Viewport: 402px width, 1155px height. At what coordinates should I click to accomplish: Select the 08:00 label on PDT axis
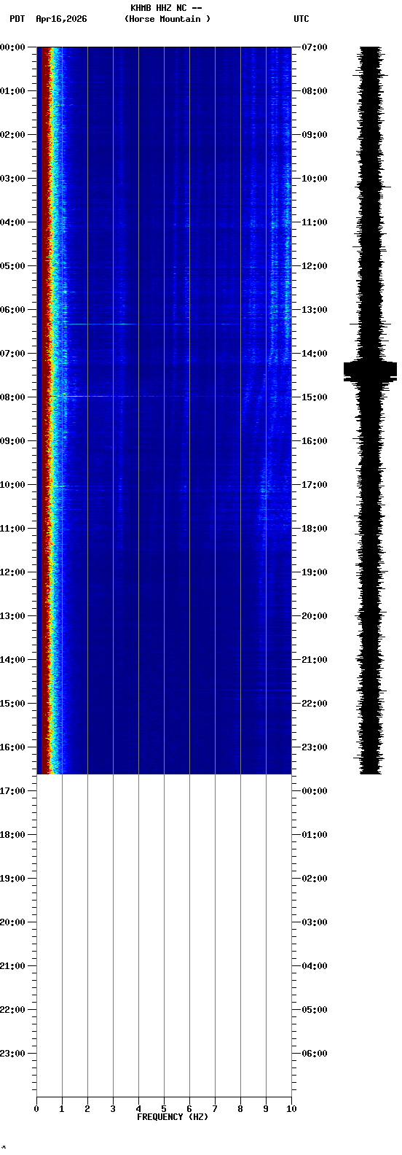click(x=12, y=397)
